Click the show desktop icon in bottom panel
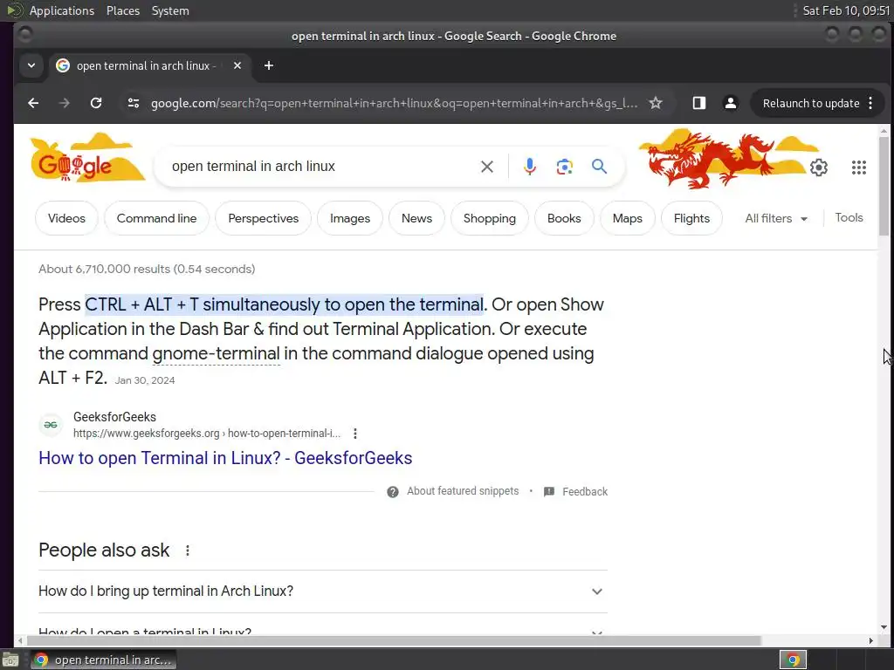This screenshot has width=894, height=670. [x=10, y=660]
